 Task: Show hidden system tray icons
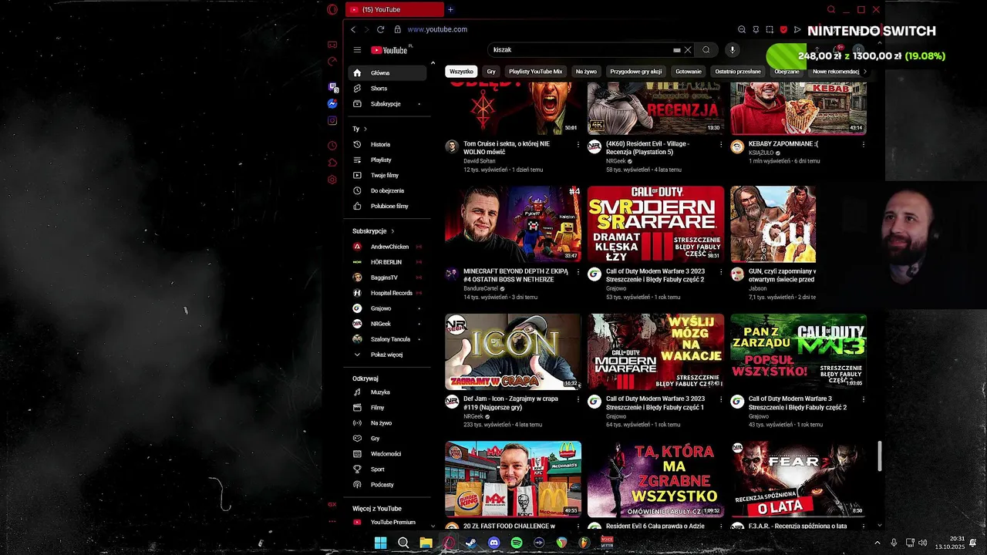[x=877, y=543]
